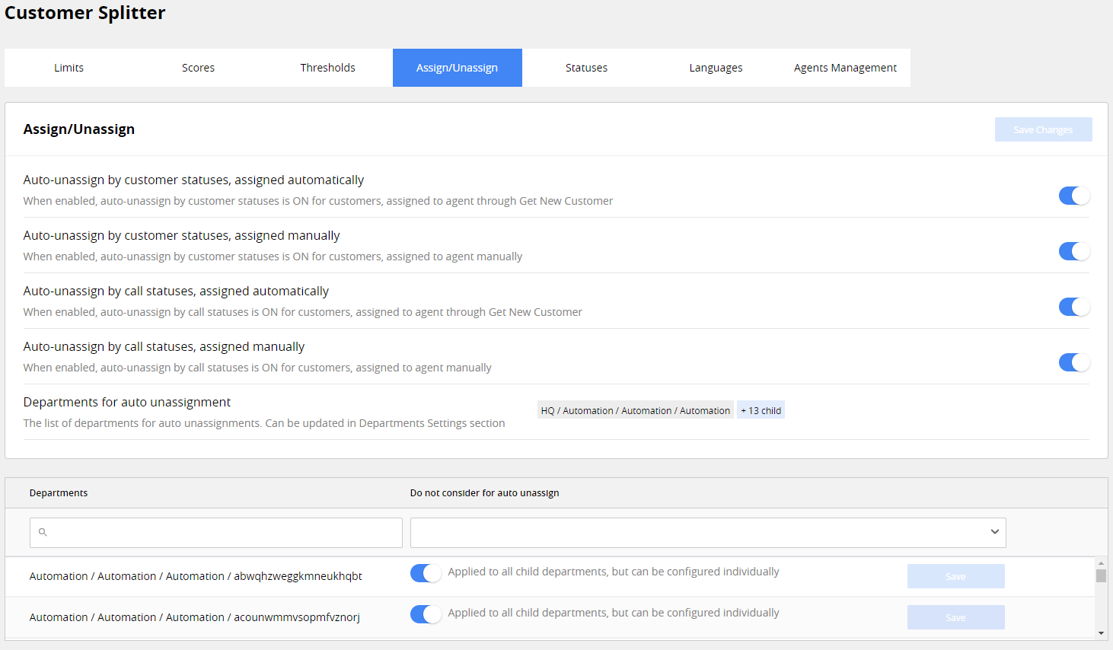The width and height of the screenshot is (1113, 650).
Task: Open the Languages tab
Action: pos(716,67)
